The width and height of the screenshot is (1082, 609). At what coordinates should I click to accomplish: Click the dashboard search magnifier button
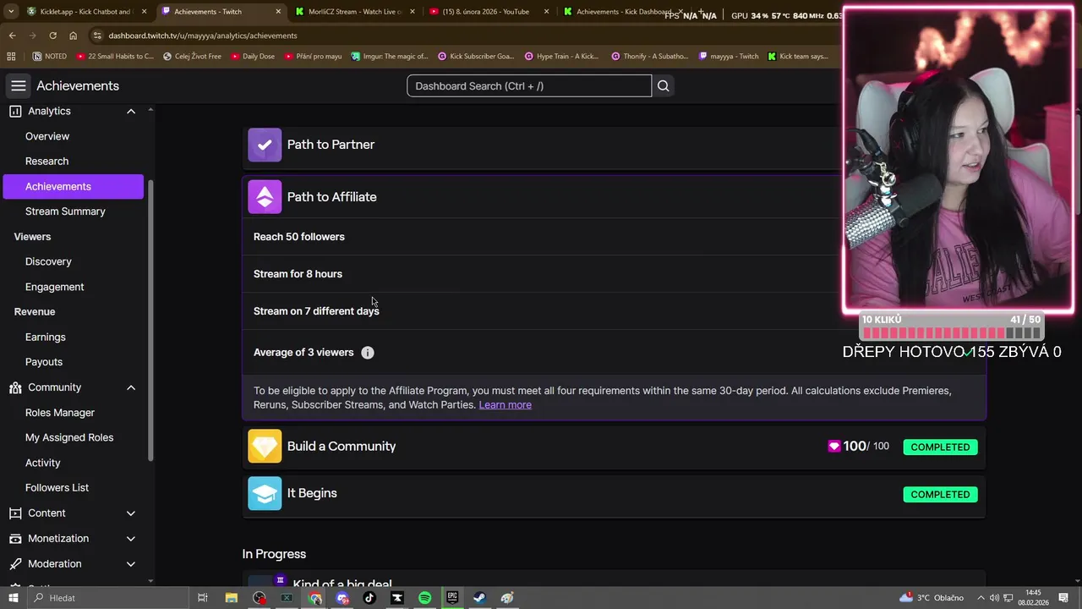[664, 85]
